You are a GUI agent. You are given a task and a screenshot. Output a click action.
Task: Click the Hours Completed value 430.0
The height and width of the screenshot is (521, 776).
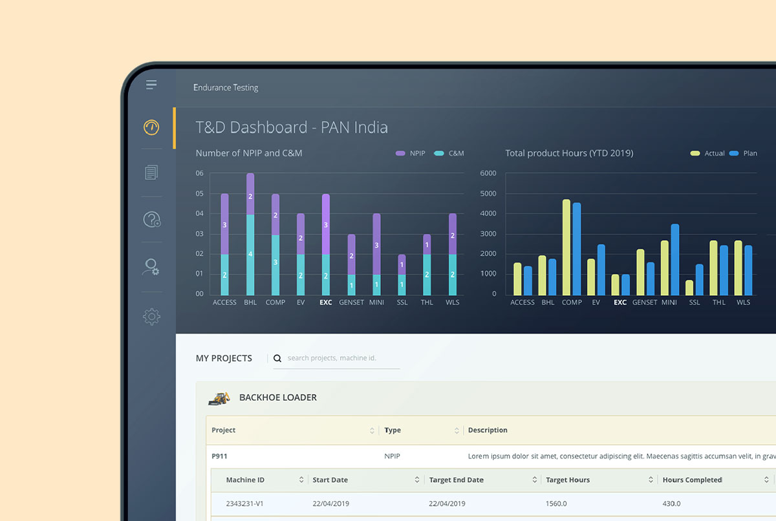coord(671,504)
